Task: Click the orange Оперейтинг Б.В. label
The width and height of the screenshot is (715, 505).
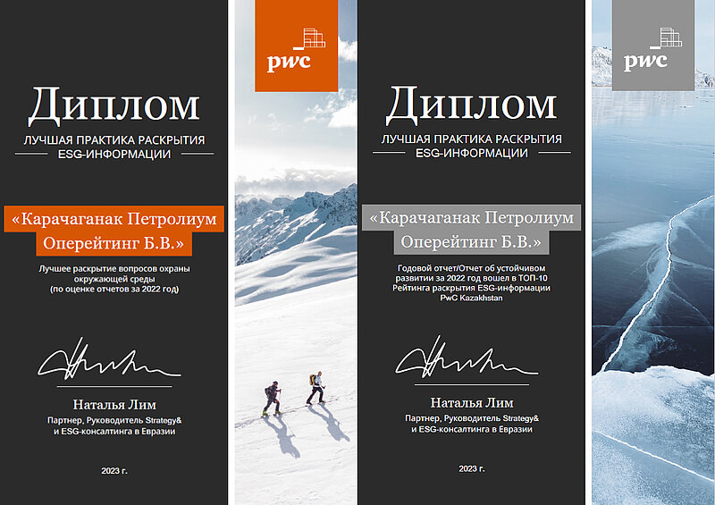Action: pos(114,244)
